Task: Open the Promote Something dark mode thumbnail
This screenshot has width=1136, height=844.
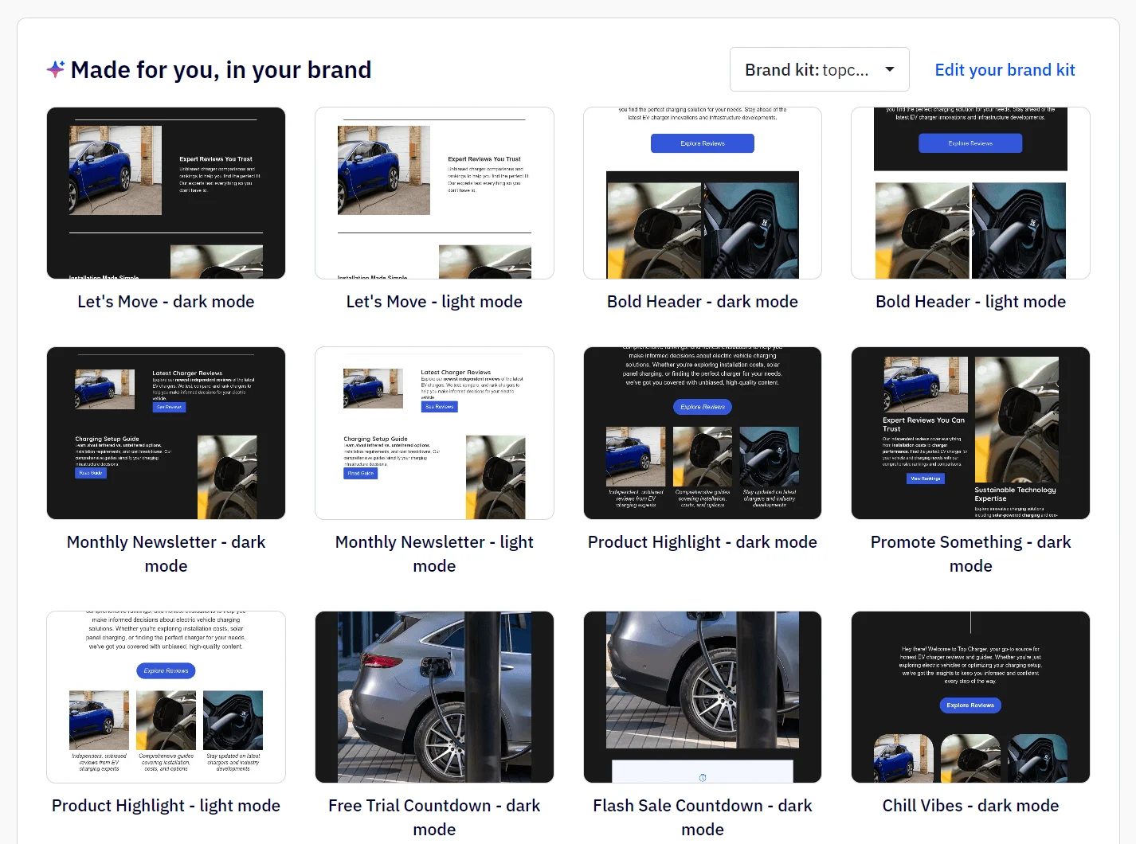Action: tap(970, 433)
